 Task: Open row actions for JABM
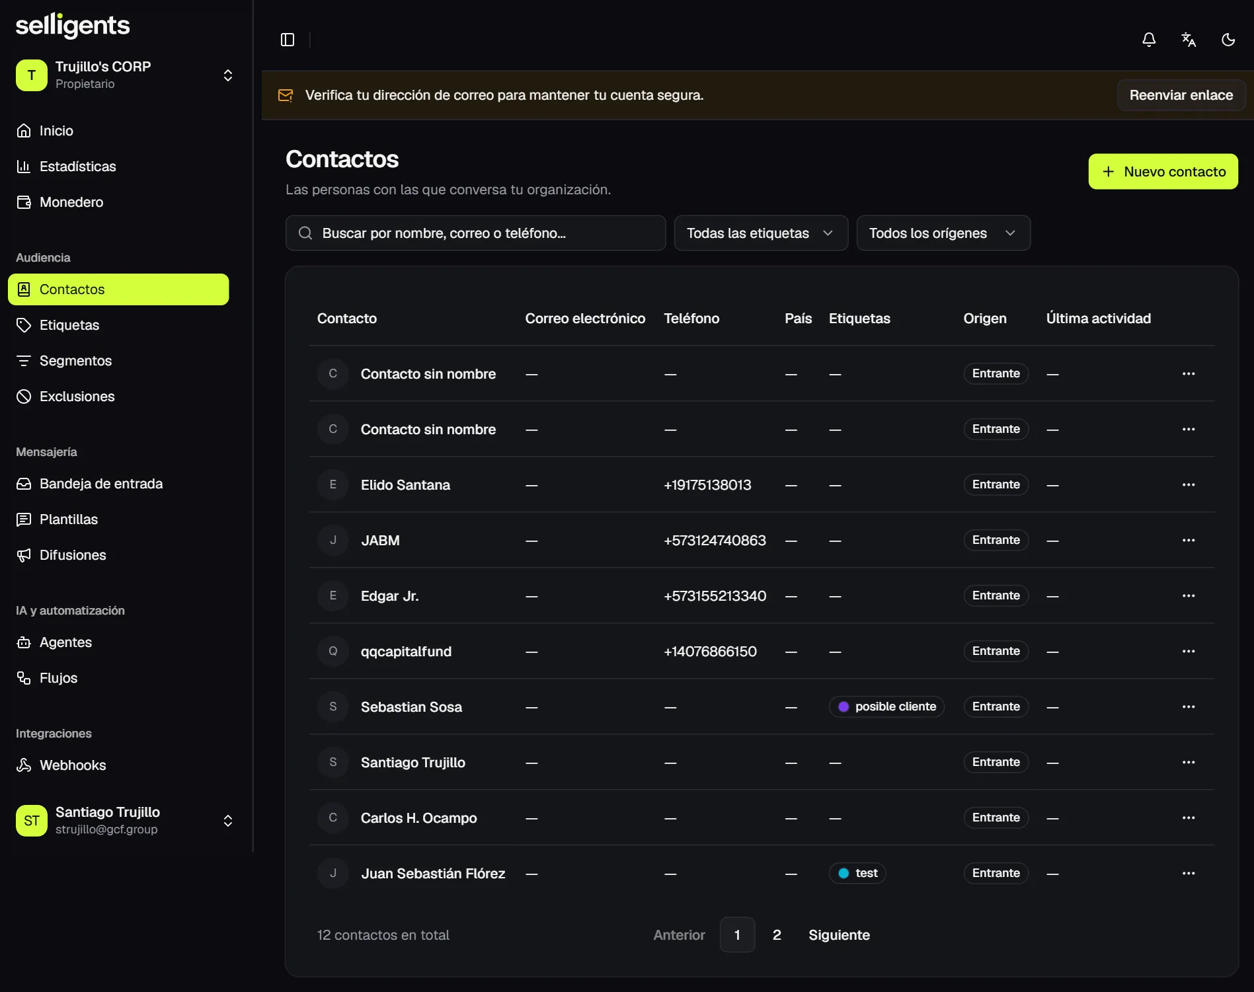coord(1189,540)
